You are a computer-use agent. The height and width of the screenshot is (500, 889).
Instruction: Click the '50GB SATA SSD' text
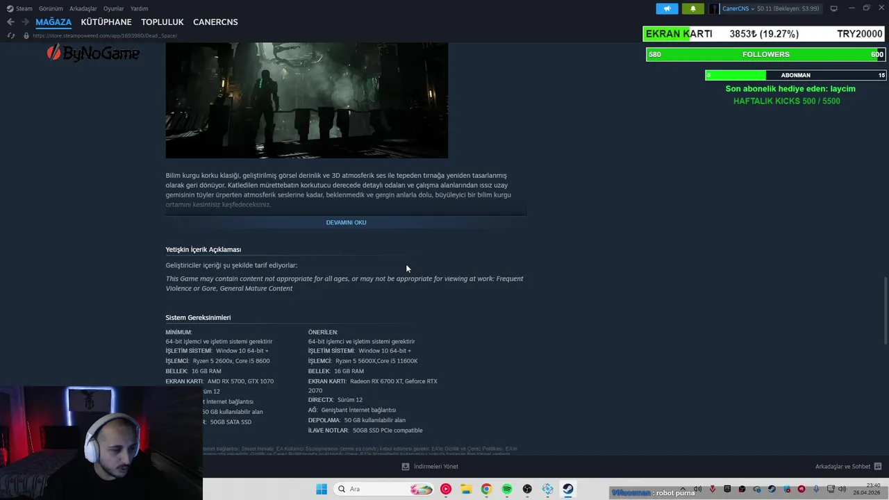pos(231,422)
